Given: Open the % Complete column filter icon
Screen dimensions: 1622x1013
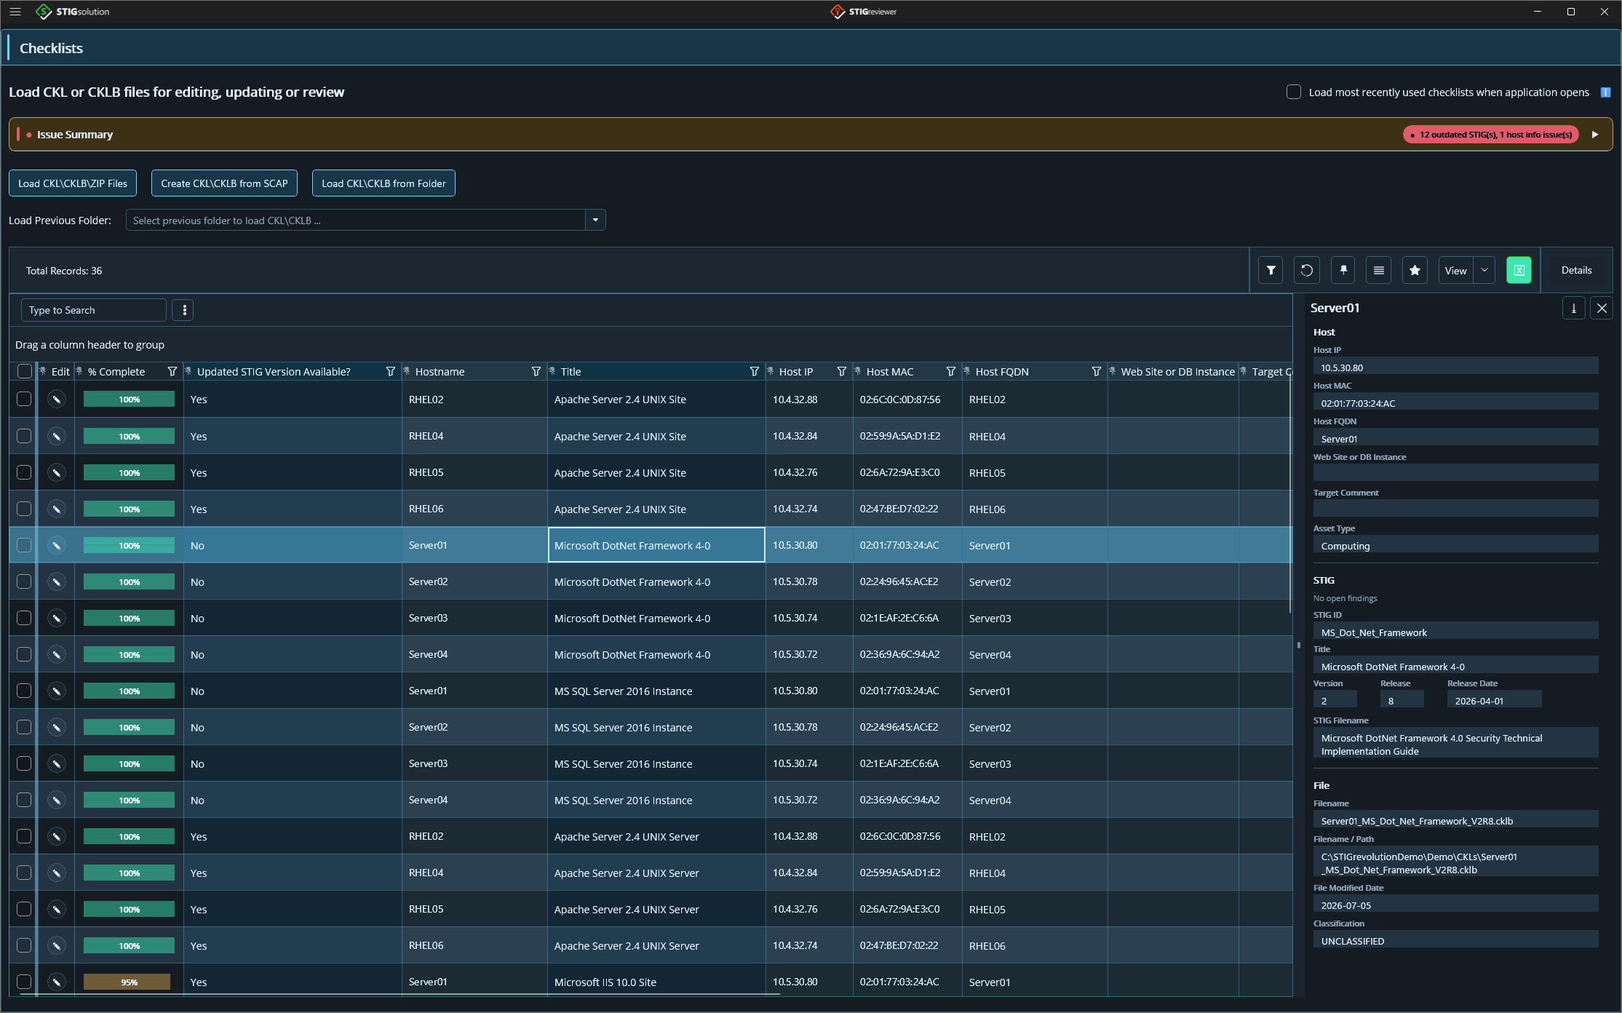Looking at the screenshot, I should tap(172, 371).
